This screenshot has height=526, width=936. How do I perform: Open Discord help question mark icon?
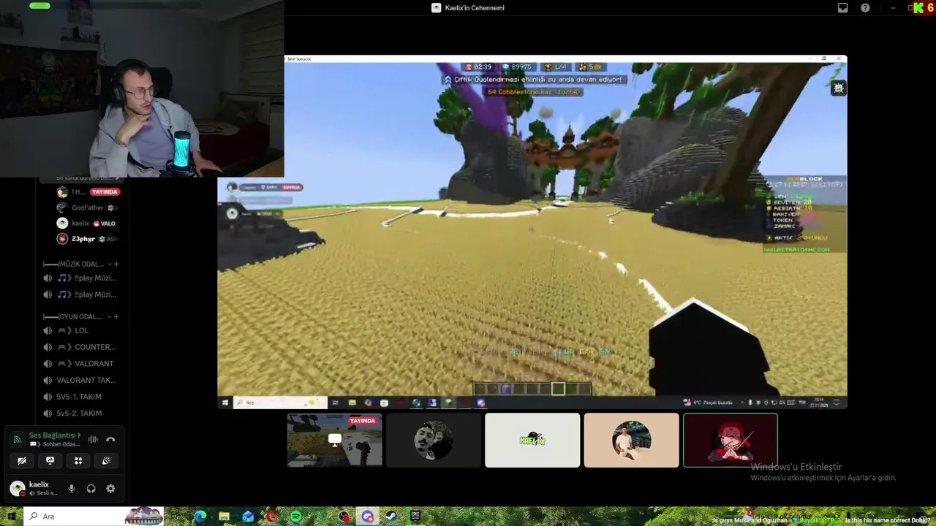pyautogui.click(x=865, y=8)
